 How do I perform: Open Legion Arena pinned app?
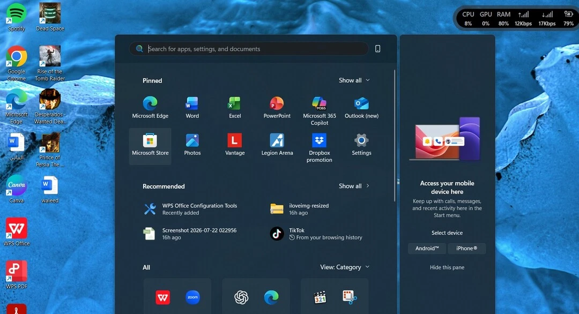coord(277,145)
